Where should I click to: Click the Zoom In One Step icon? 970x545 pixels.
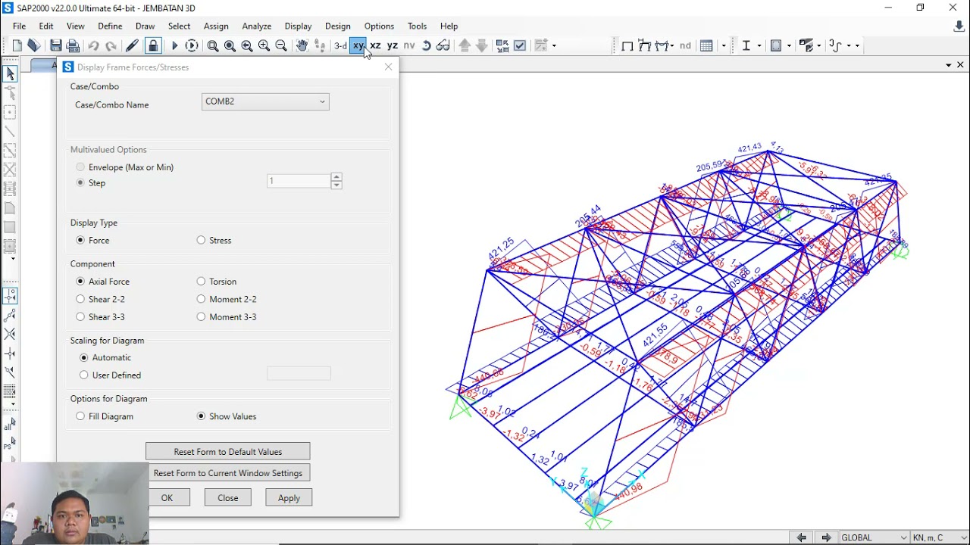(264, 45)
